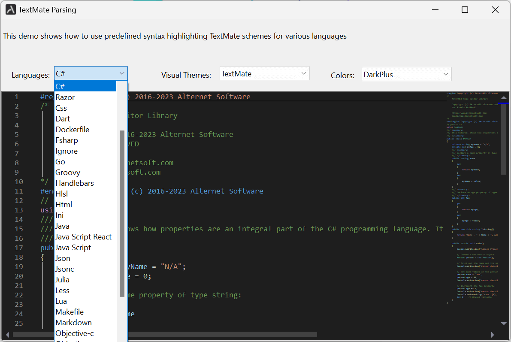
Task: Open the Colors dropdown showing DarkPlus
Action: [x=406, y=74]
